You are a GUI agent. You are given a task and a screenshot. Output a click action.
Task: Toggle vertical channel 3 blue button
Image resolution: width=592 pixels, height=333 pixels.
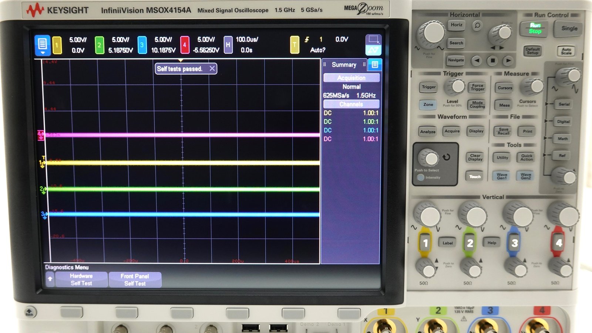(x=514, y=243)
